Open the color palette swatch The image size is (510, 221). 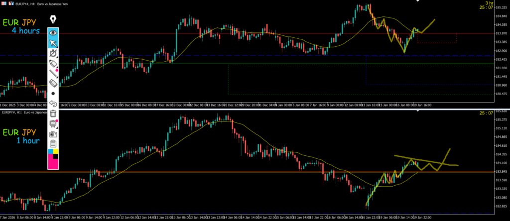coord(53,158)
